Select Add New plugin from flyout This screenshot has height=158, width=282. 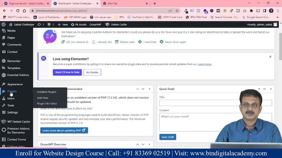[42, 98]
